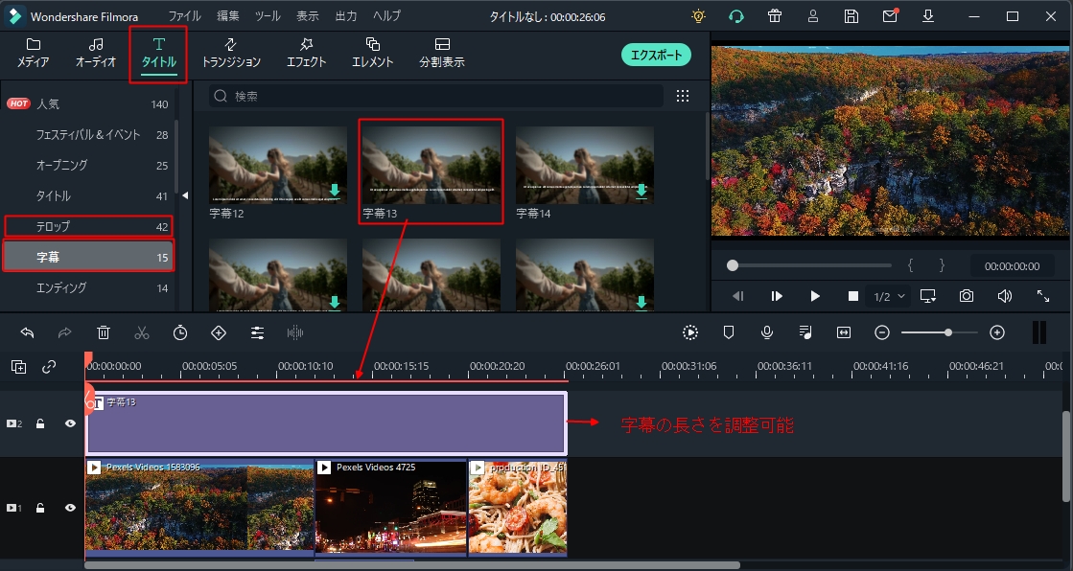Click the save project floppy icon
This screenshot has width=1073, height=571.
pos(851,16)
